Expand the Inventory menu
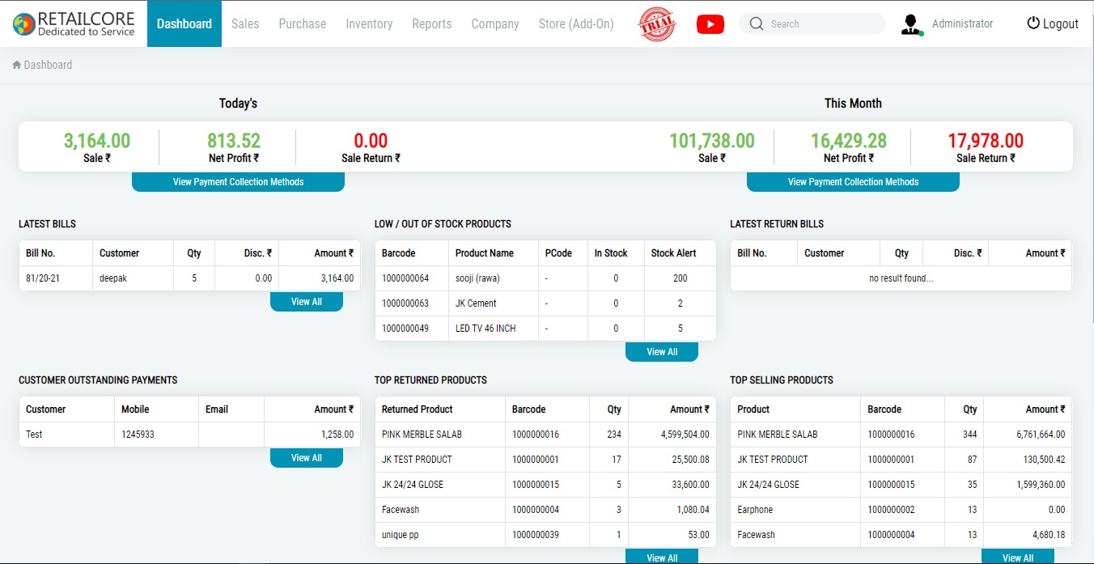The height and width of the screenshot is (564, 1094). tap(369, 24)
